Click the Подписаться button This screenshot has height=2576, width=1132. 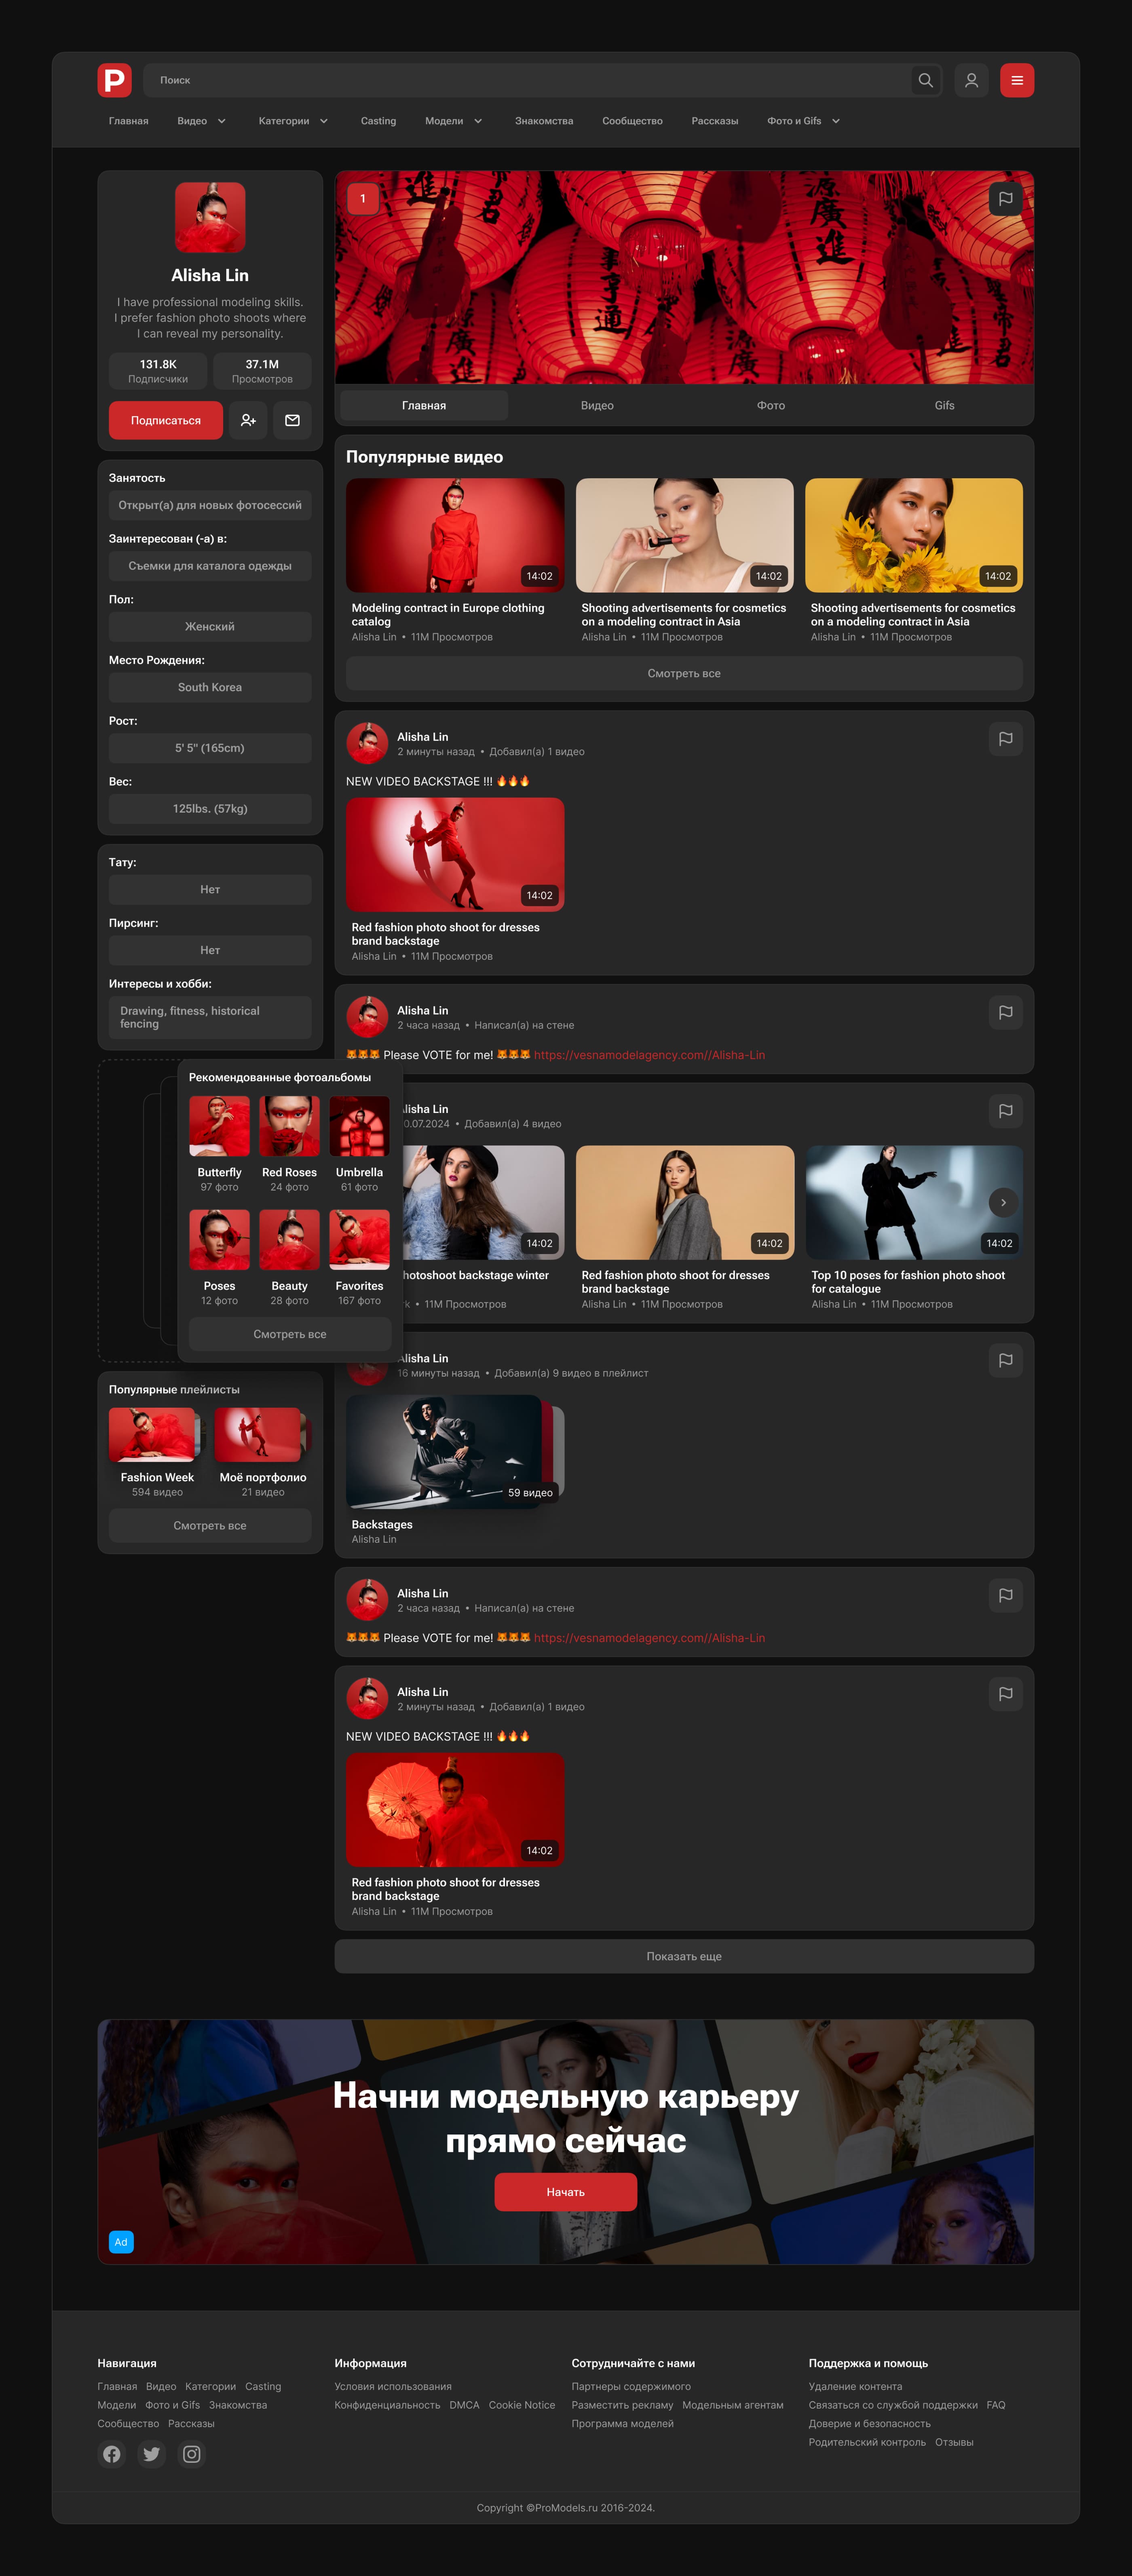point(166,420)
